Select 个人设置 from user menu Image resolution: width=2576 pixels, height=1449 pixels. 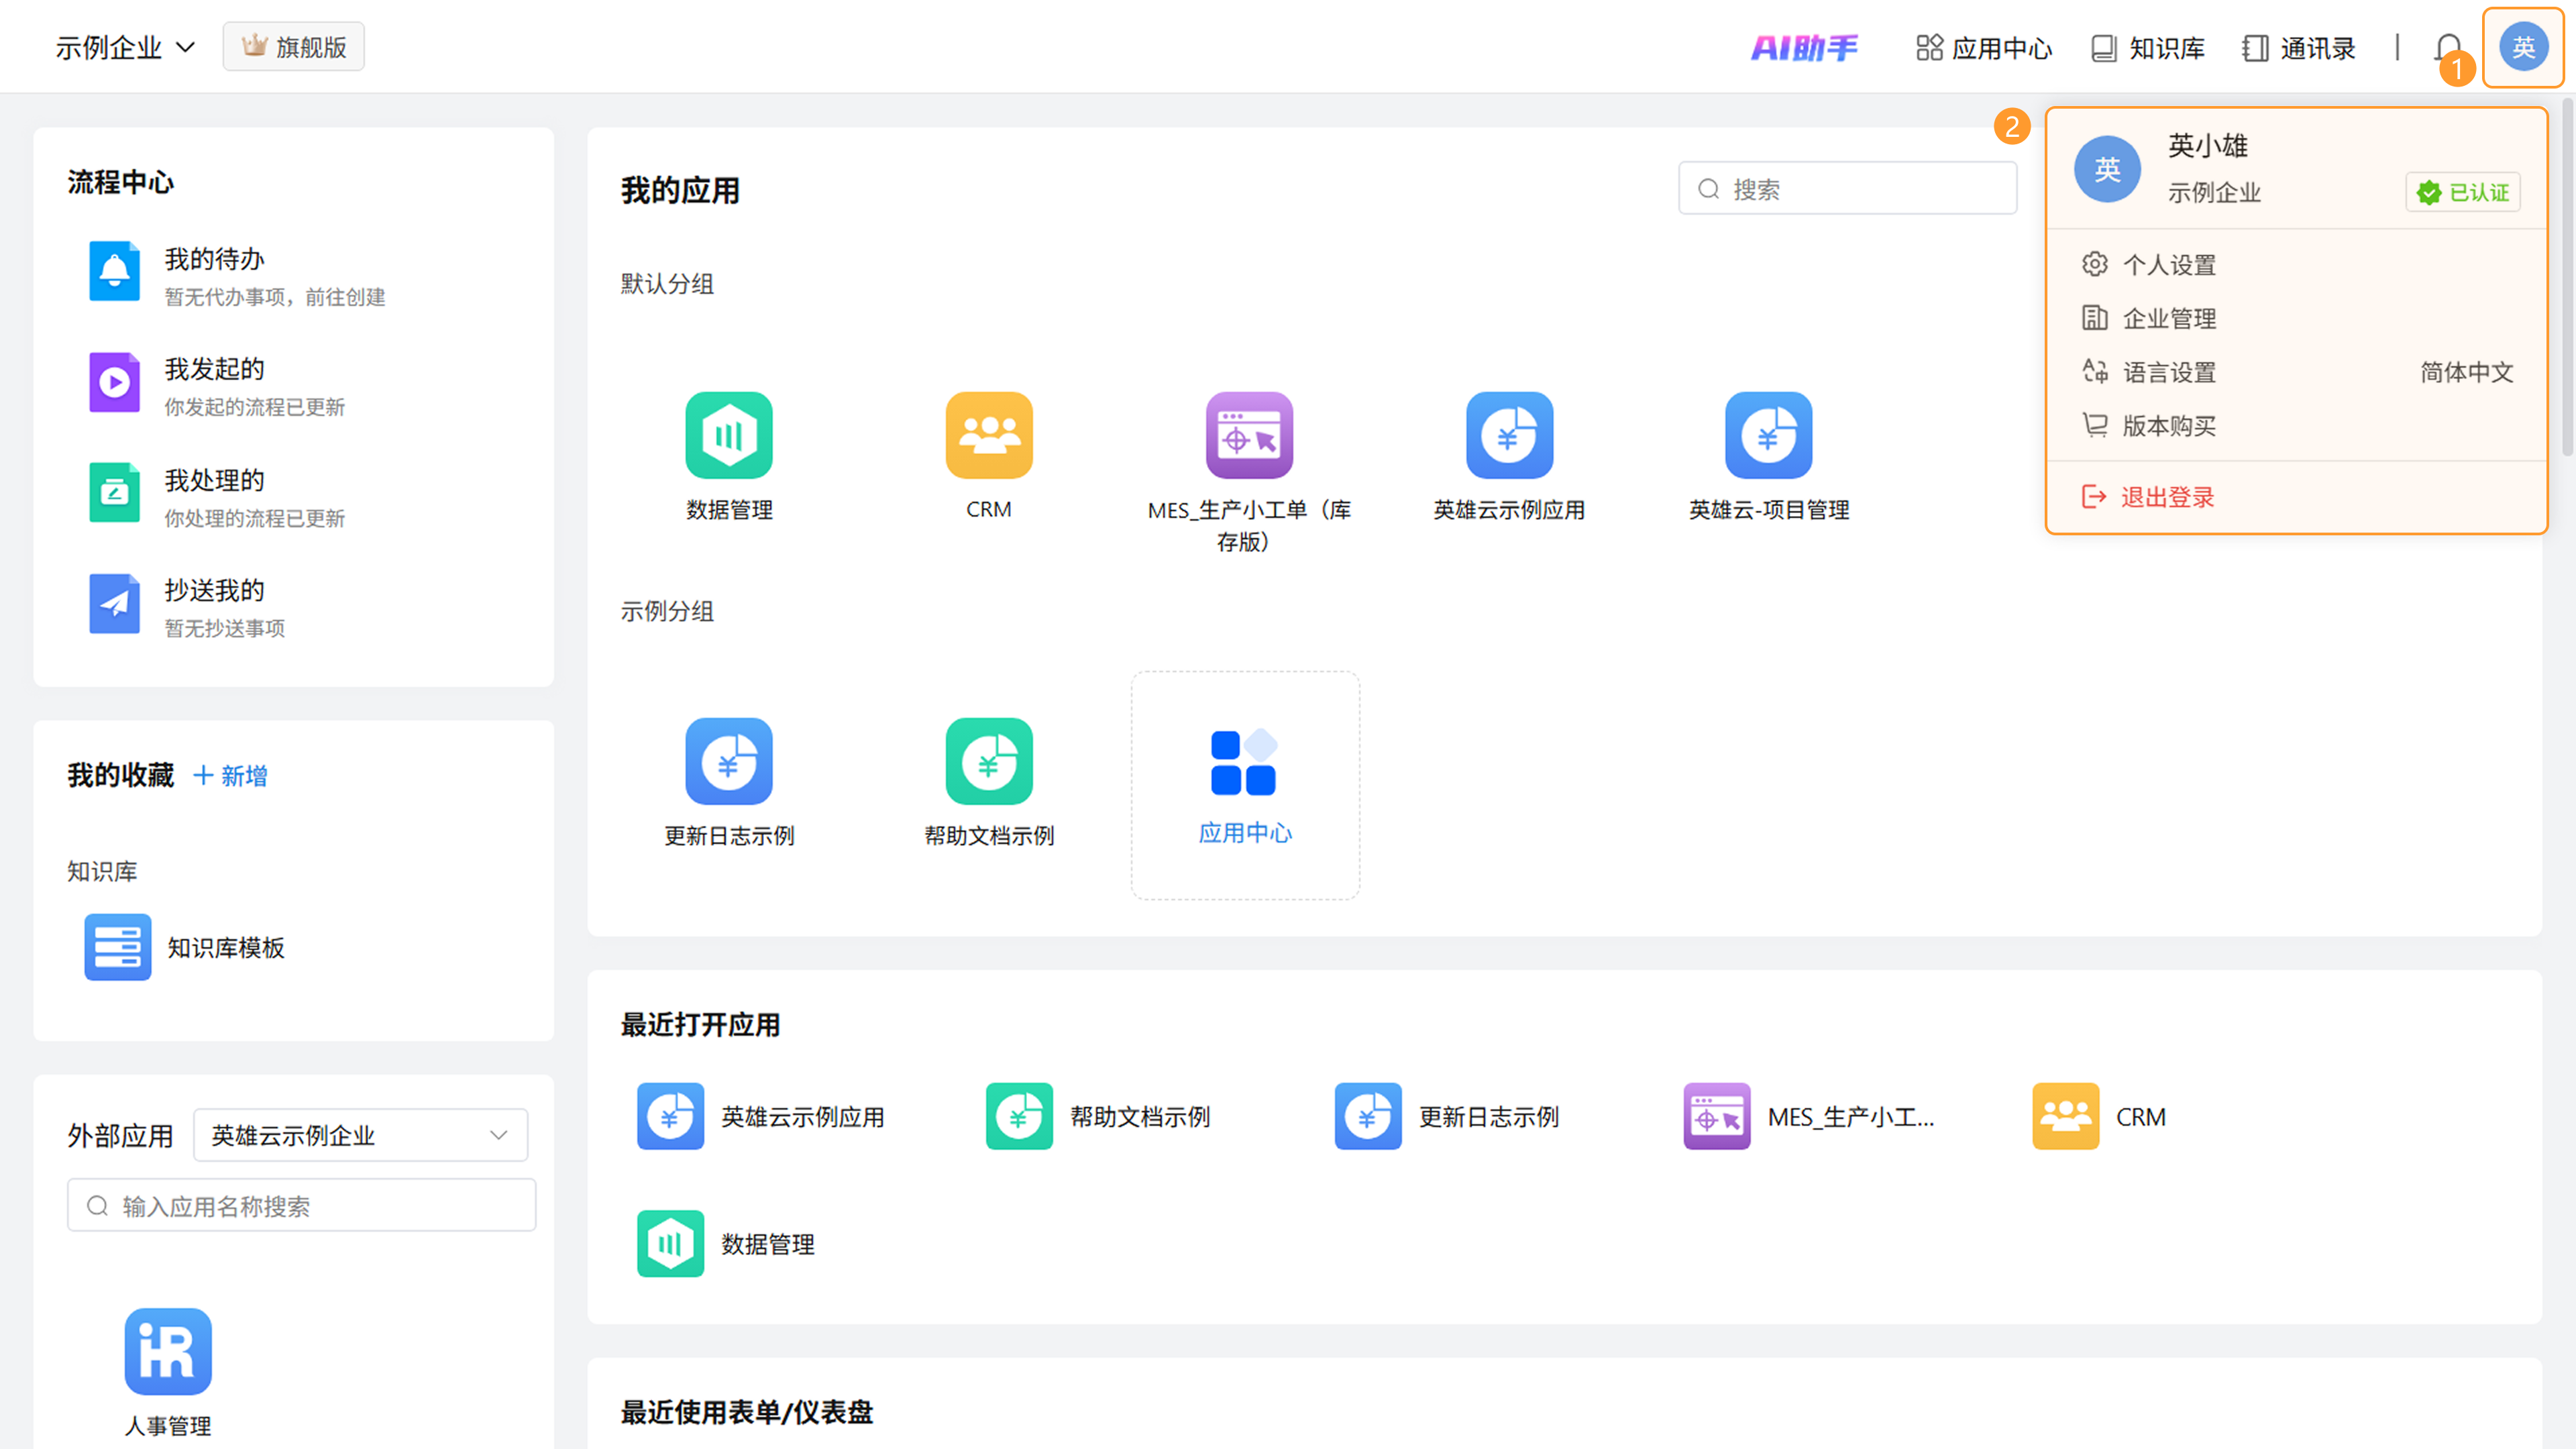2168,265
